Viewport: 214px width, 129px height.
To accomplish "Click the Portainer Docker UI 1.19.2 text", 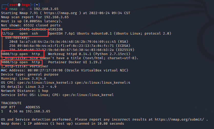I will 75,62.
